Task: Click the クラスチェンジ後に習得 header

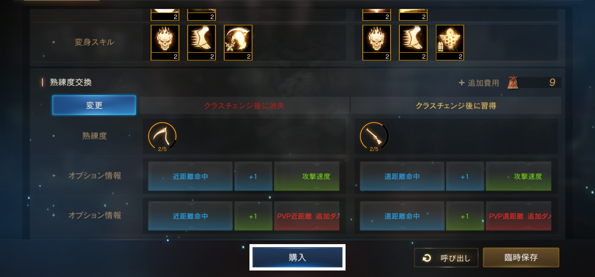Action: click(x=456, y=105)
